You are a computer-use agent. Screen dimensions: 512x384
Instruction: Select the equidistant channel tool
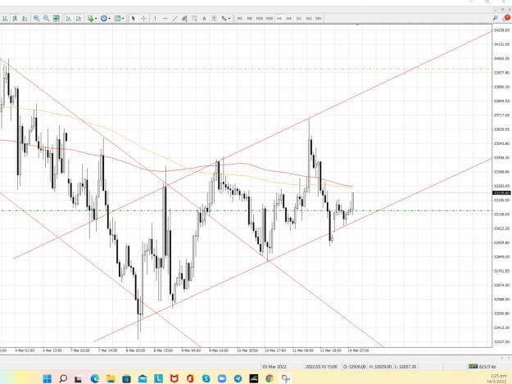click(x=184, y=19)
